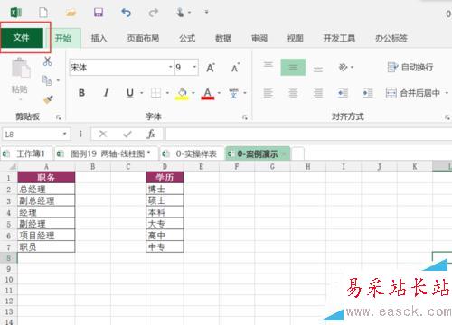This screenshot has height=325, width=452.
Task: Align text left
Action: tap(268, 93)
